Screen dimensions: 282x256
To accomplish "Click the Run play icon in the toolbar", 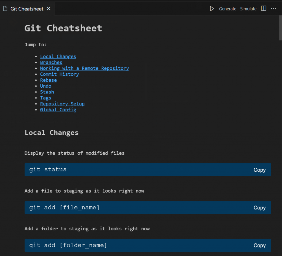I will pos(212,9).
